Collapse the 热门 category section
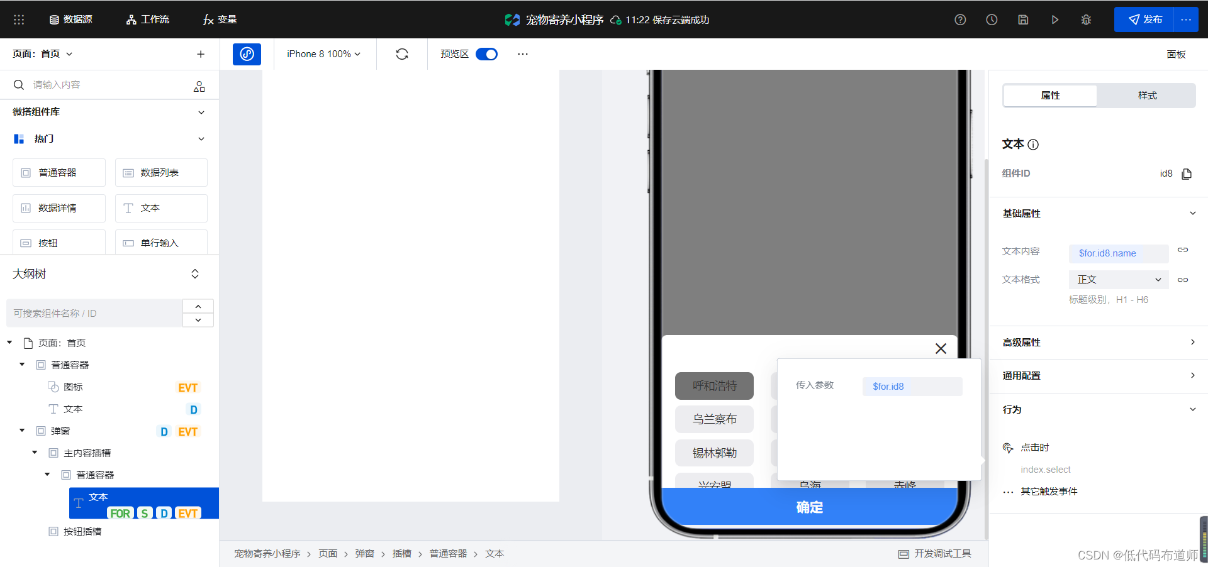 [201, 139]
